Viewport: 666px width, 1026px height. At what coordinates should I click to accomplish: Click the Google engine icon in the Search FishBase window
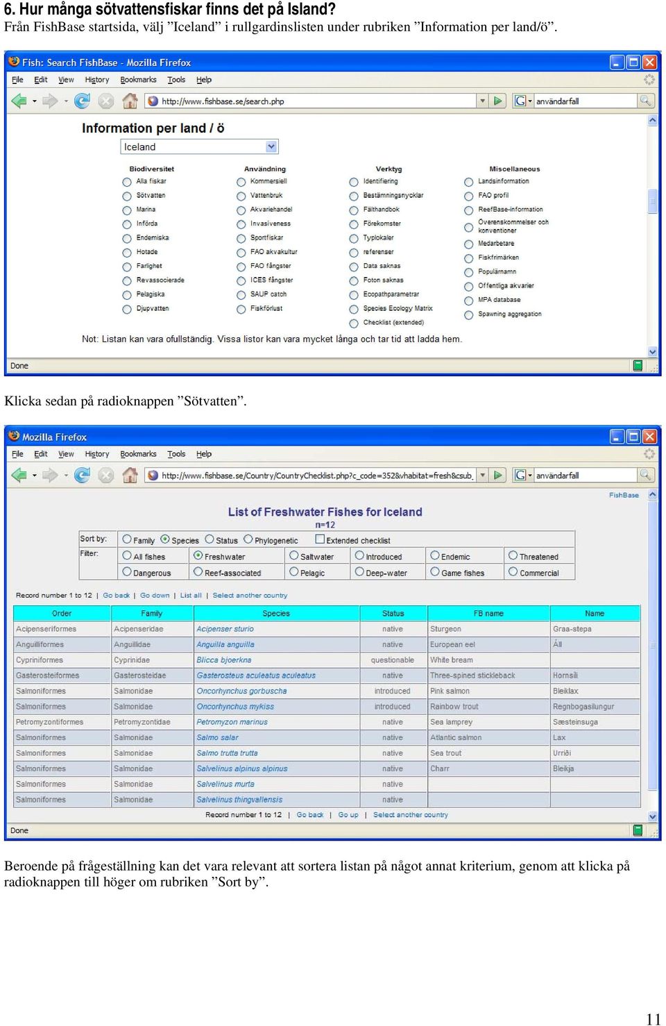520,101
